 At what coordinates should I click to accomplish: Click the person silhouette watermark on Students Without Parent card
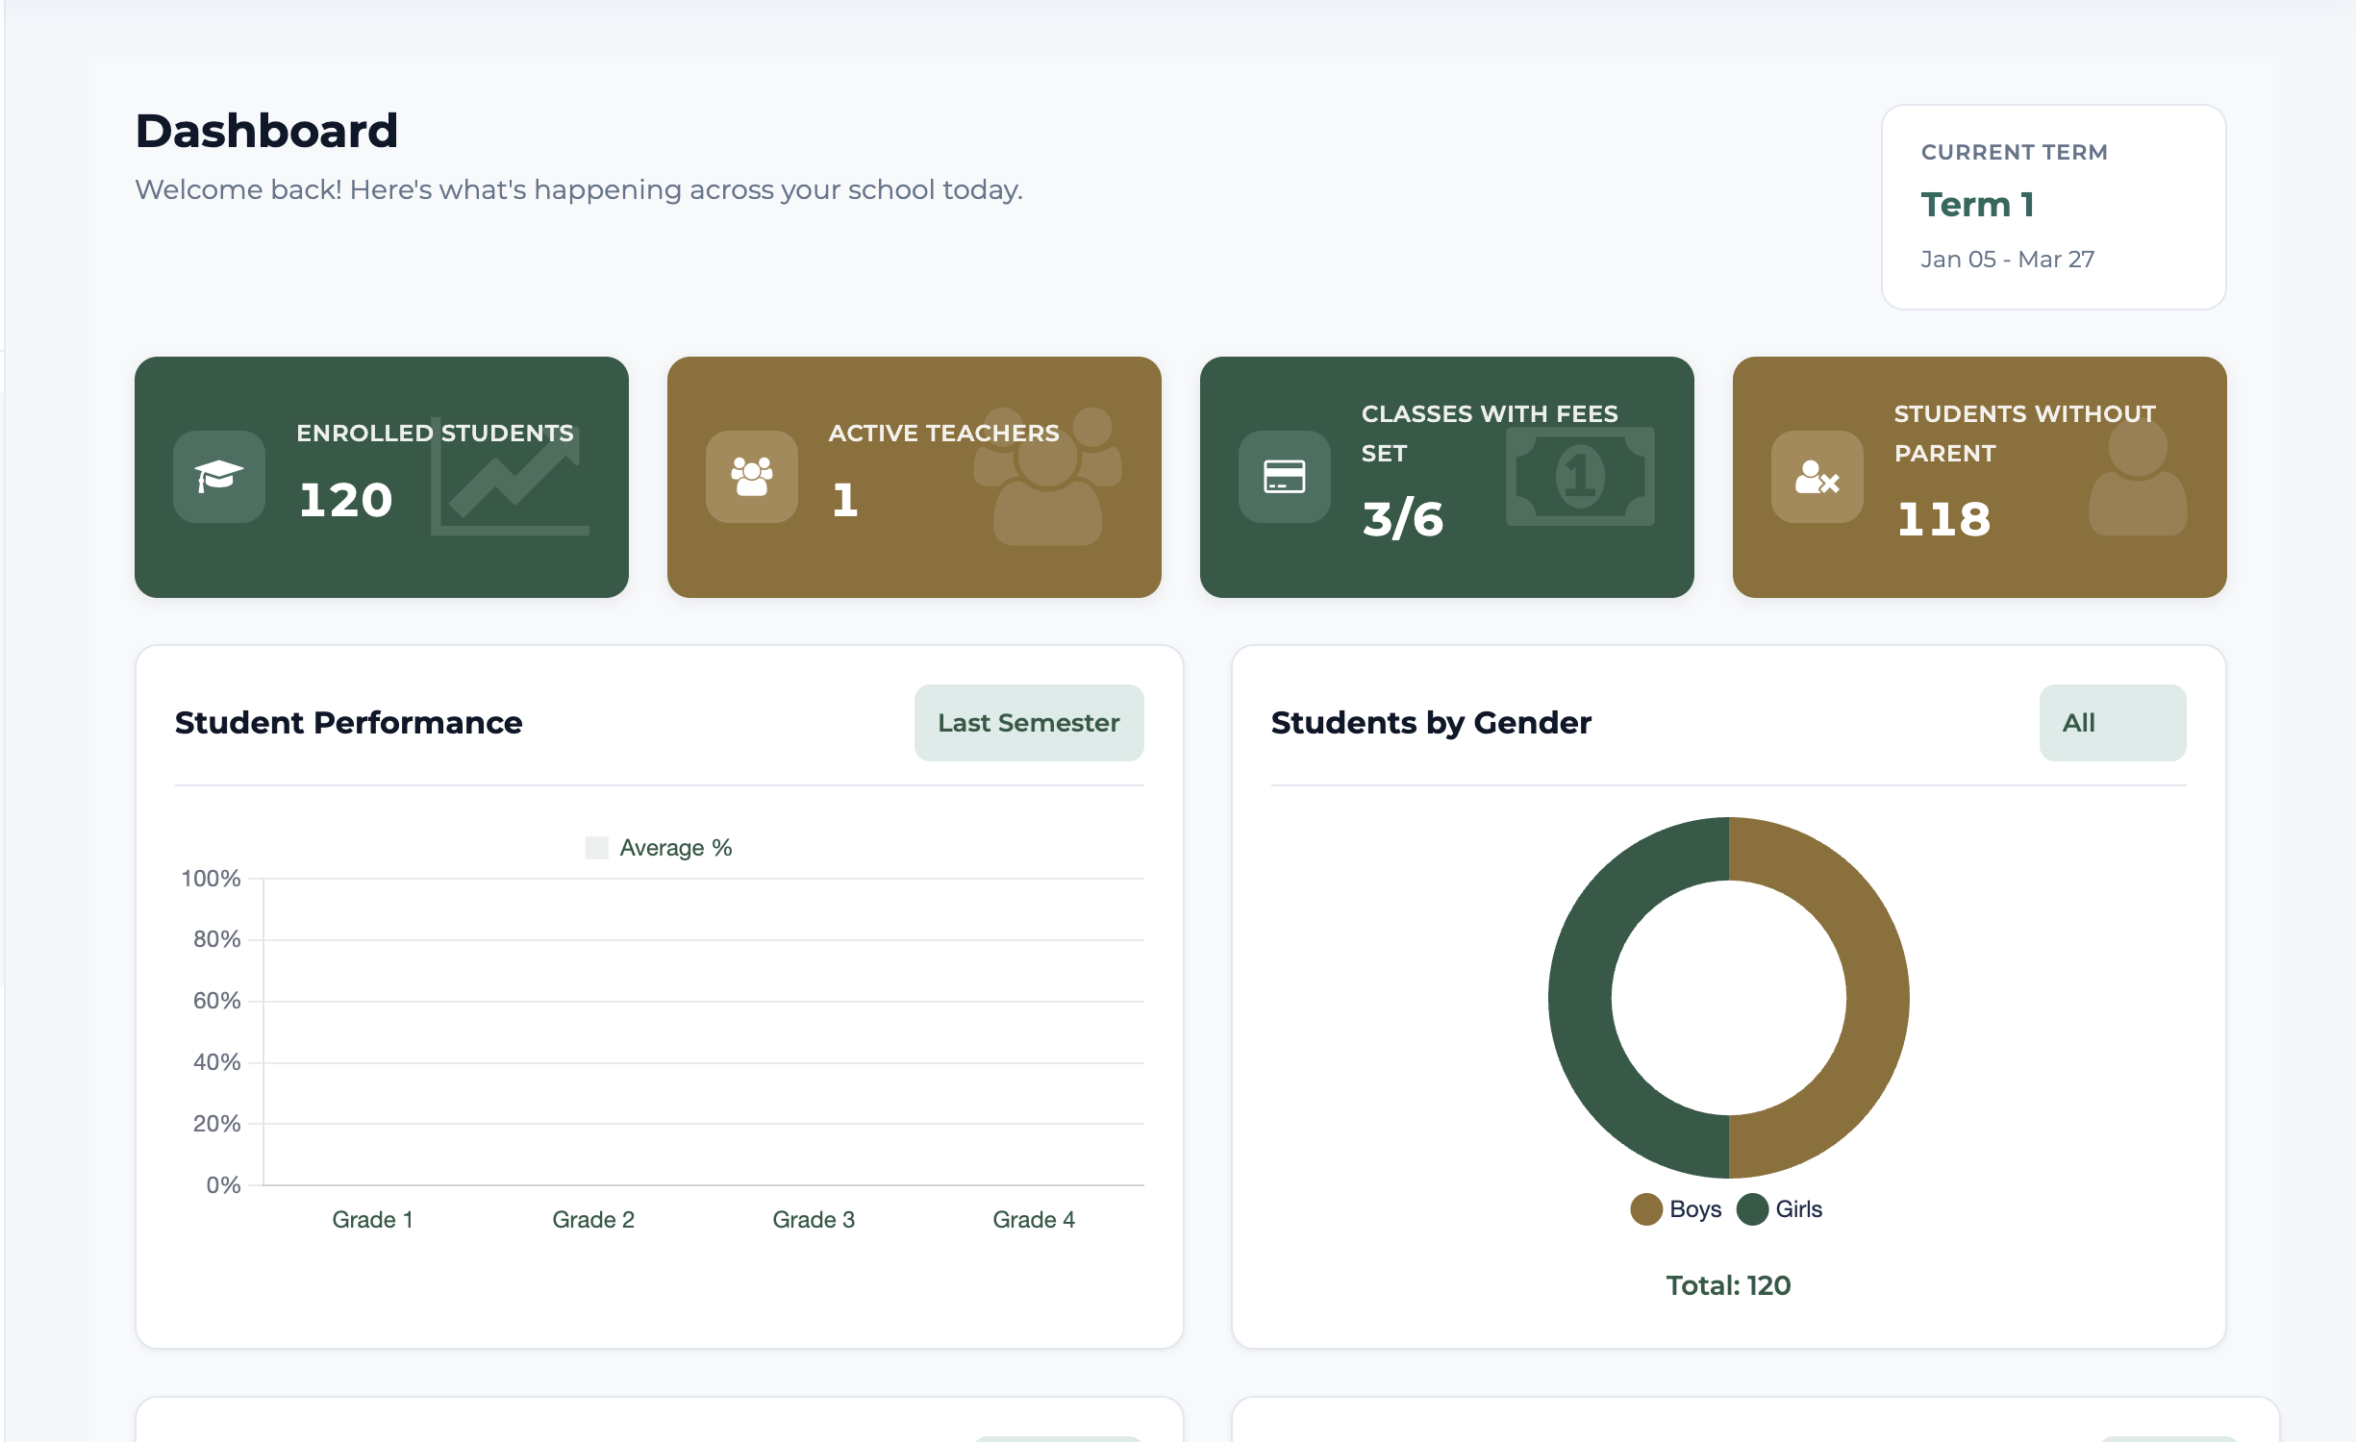(2140, 481)
